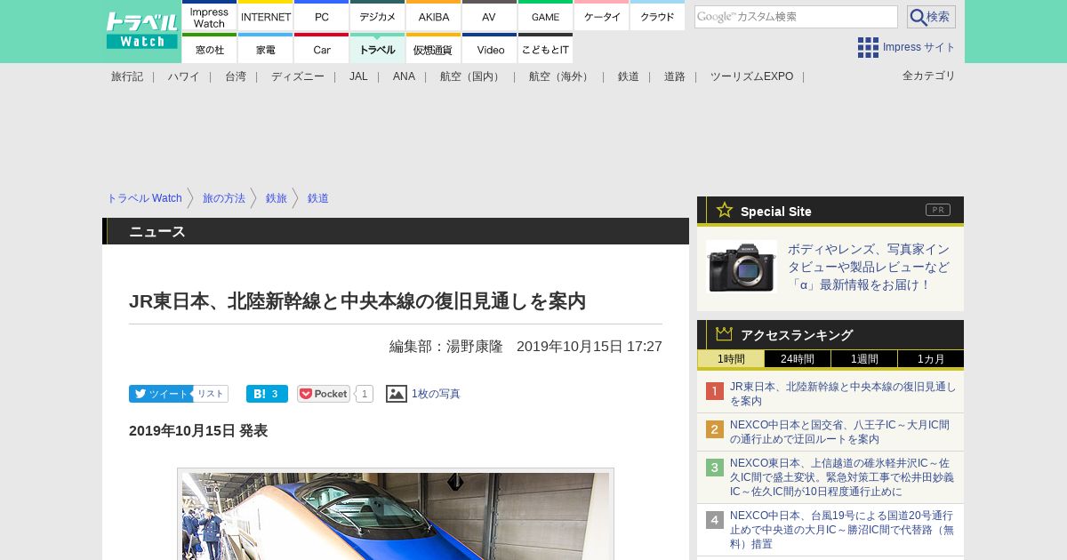Click the Shinkansen article photo
The image size is (1067, 560).
pyautogui.click(x=396, y=515)
